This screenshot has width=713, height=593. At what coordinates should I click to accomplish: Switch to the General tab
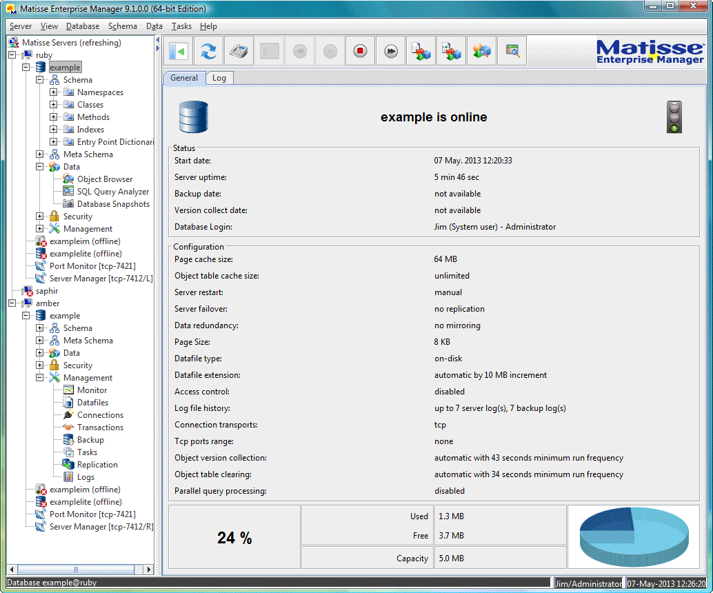tap(184, 78)
